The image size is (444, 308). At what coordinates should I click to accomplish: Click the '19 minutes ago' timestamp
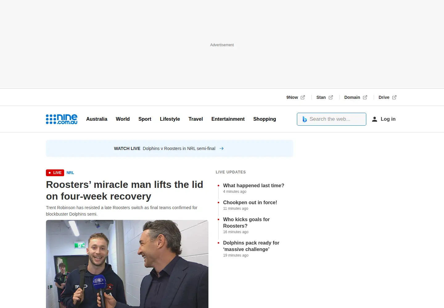click(x=236, y=255)
